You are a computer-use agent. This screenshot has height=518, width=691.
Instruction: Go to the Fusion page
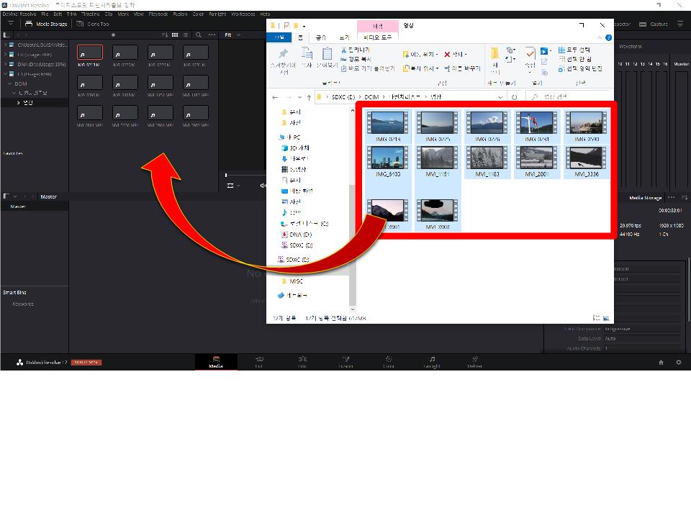pyautogui.click(x=345, y=362)
